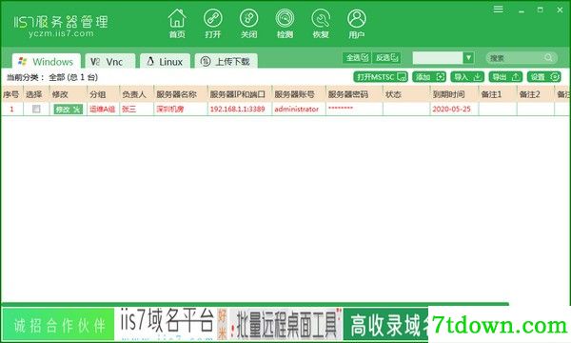Open the 批量远程桌面工具 banner ad
571x343 pixels.
click(x=285, y=324)
